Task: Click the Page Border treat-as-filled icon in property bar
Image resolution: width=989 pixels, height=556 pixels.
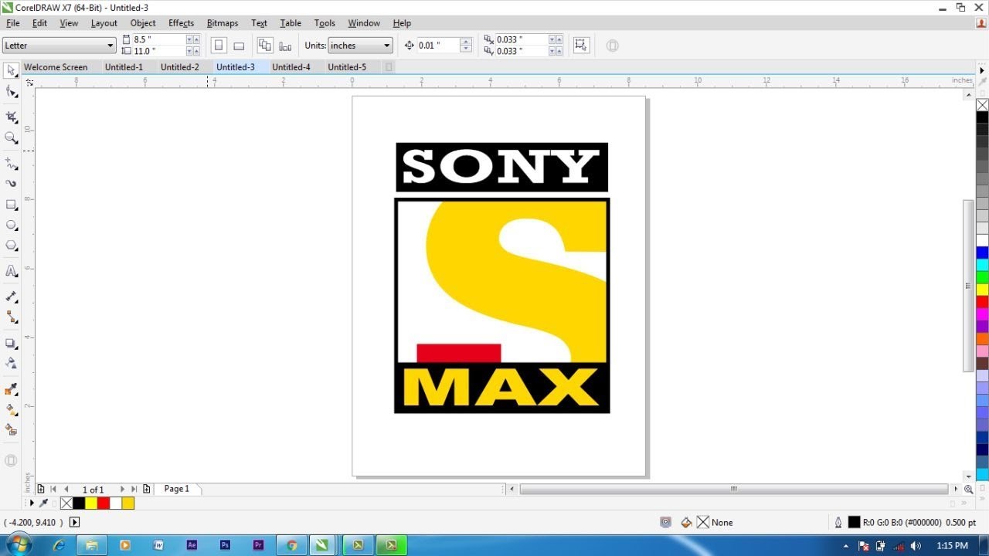Action: coord(581,46)
